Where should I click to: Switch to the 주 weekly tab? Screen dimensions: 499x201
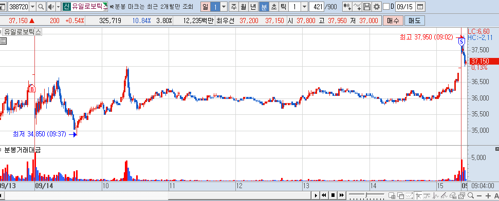[x=234, y=7]
